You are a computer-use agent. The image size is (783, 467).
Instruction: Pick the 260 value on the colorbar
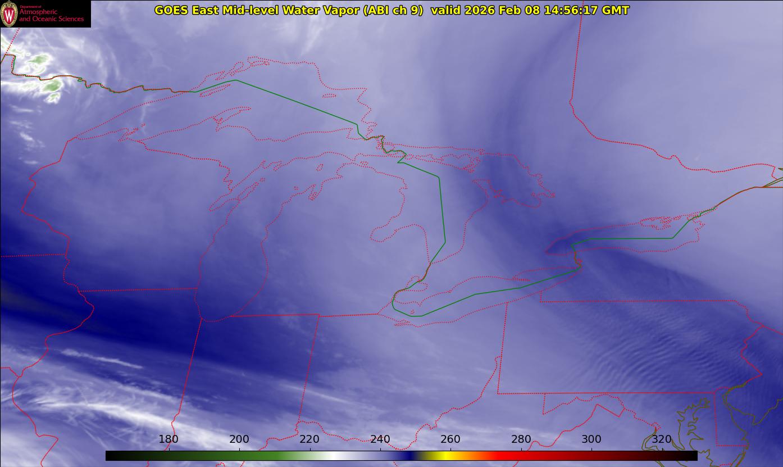[x=450, y=439]
